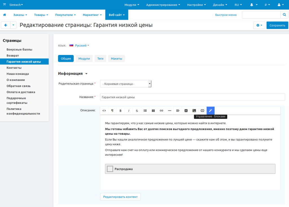Insert a list using the toolbar
This screenshot has width=289, height=207.
click(145, 111)
